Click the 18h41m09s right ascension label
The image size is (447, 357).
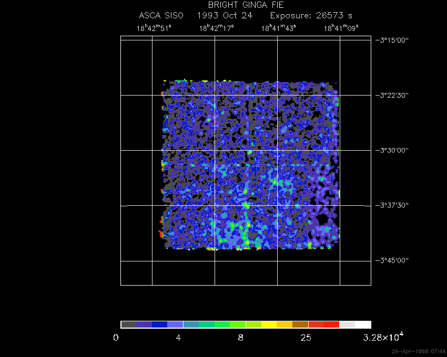point(341,28)
